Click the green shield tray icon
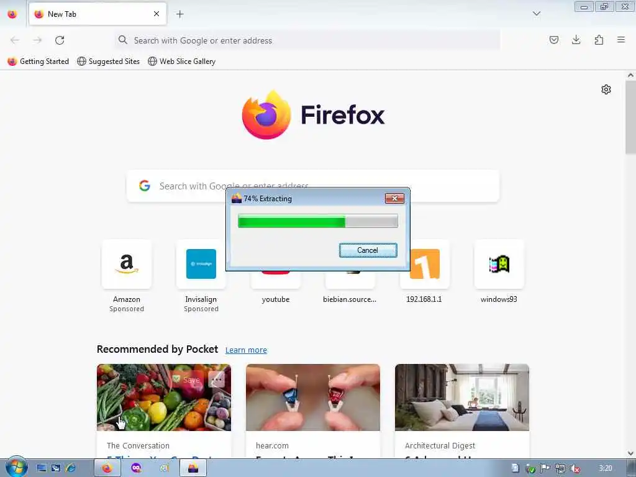 point(530,469)
